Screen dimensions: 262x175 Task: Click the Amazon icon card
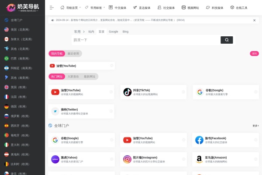199,159
